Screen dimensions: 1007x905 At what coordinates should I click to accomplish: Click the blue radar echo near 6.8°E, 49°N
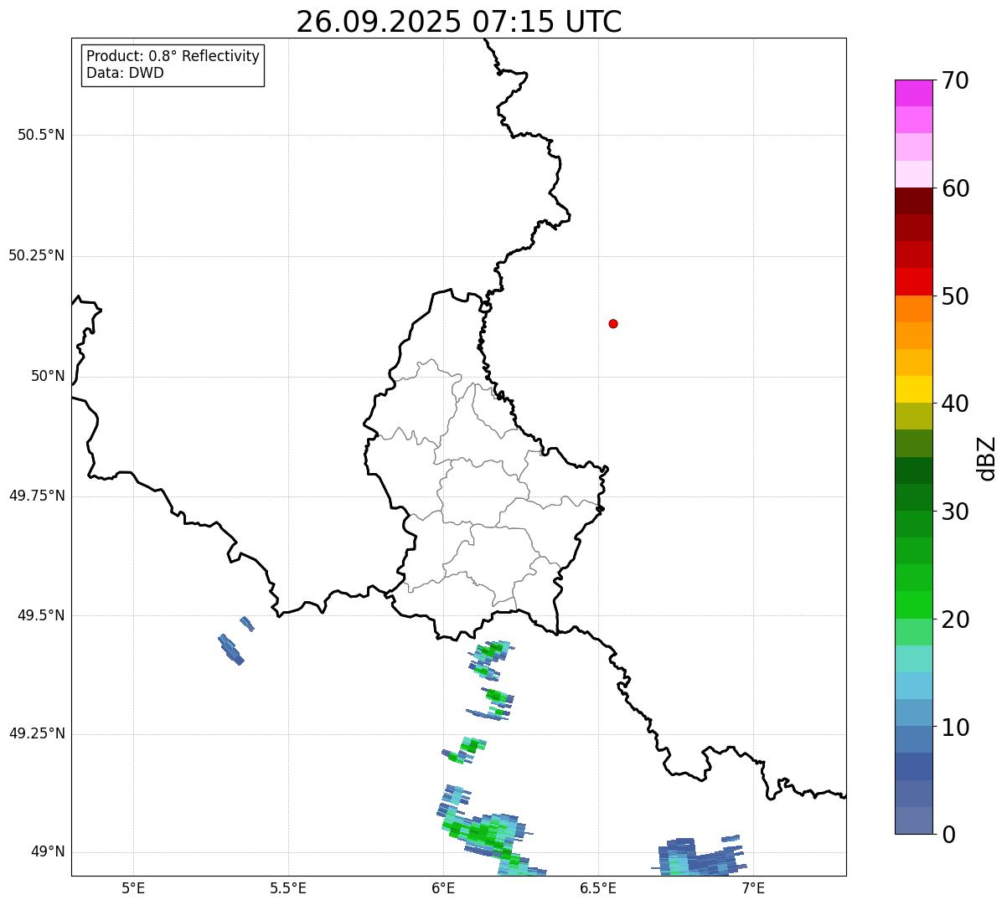[700, 856]
